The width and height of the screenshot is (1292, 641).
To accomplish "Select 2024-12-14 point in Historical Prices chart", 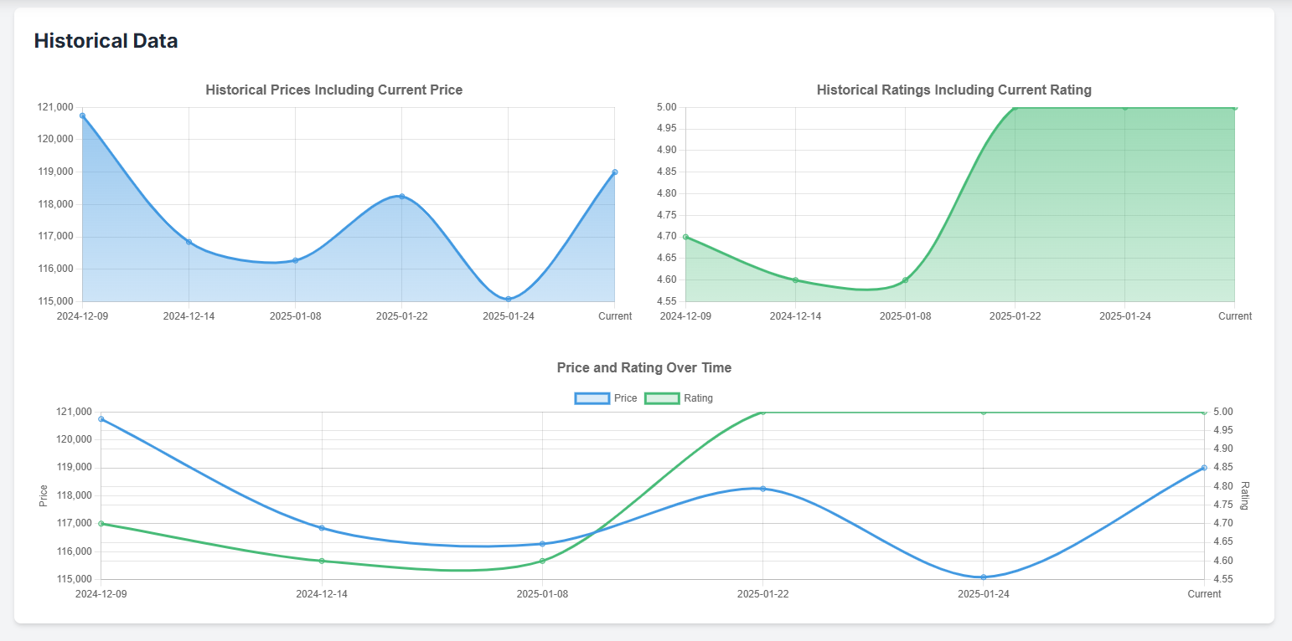I will tap(189, 242).
